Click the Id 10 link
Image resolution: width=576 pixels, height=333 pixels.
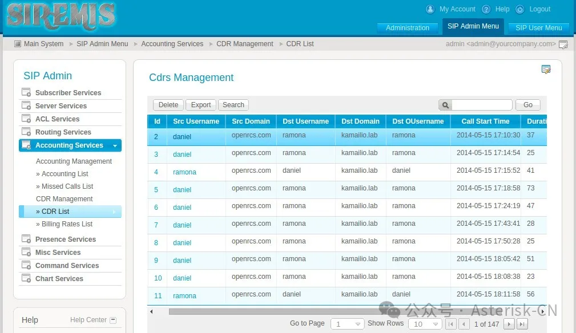pyautogui.click(x=158, y=278)
